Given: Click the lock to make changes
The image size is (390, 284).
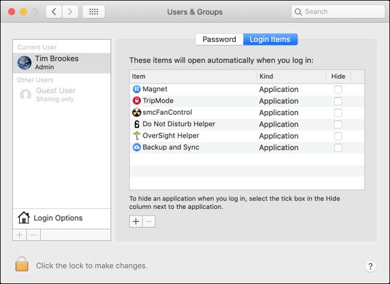Looking at the screenshot, I should click(x=22, y=265).
